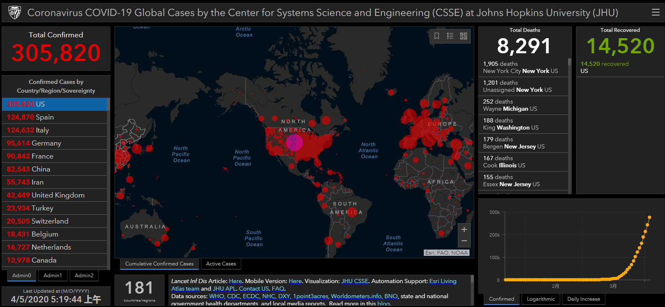
Task: Open the JHU APL link
Action: click(224, 289)
